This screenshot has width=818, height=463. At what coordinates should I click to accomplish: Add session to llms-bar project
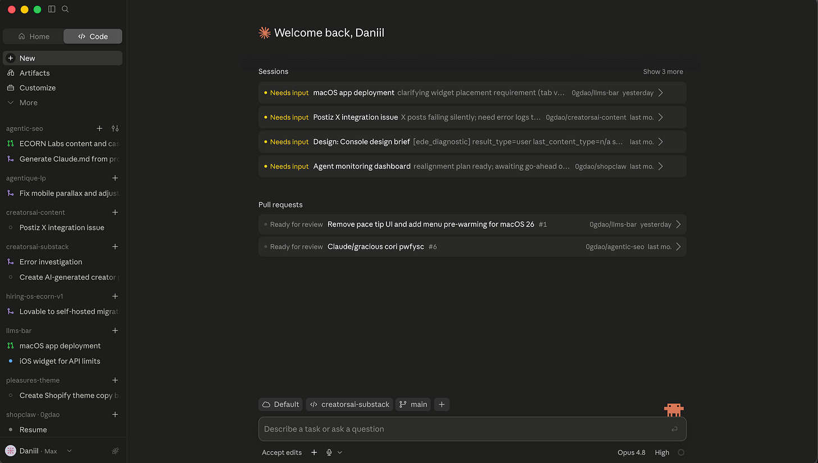coord(115,330)
